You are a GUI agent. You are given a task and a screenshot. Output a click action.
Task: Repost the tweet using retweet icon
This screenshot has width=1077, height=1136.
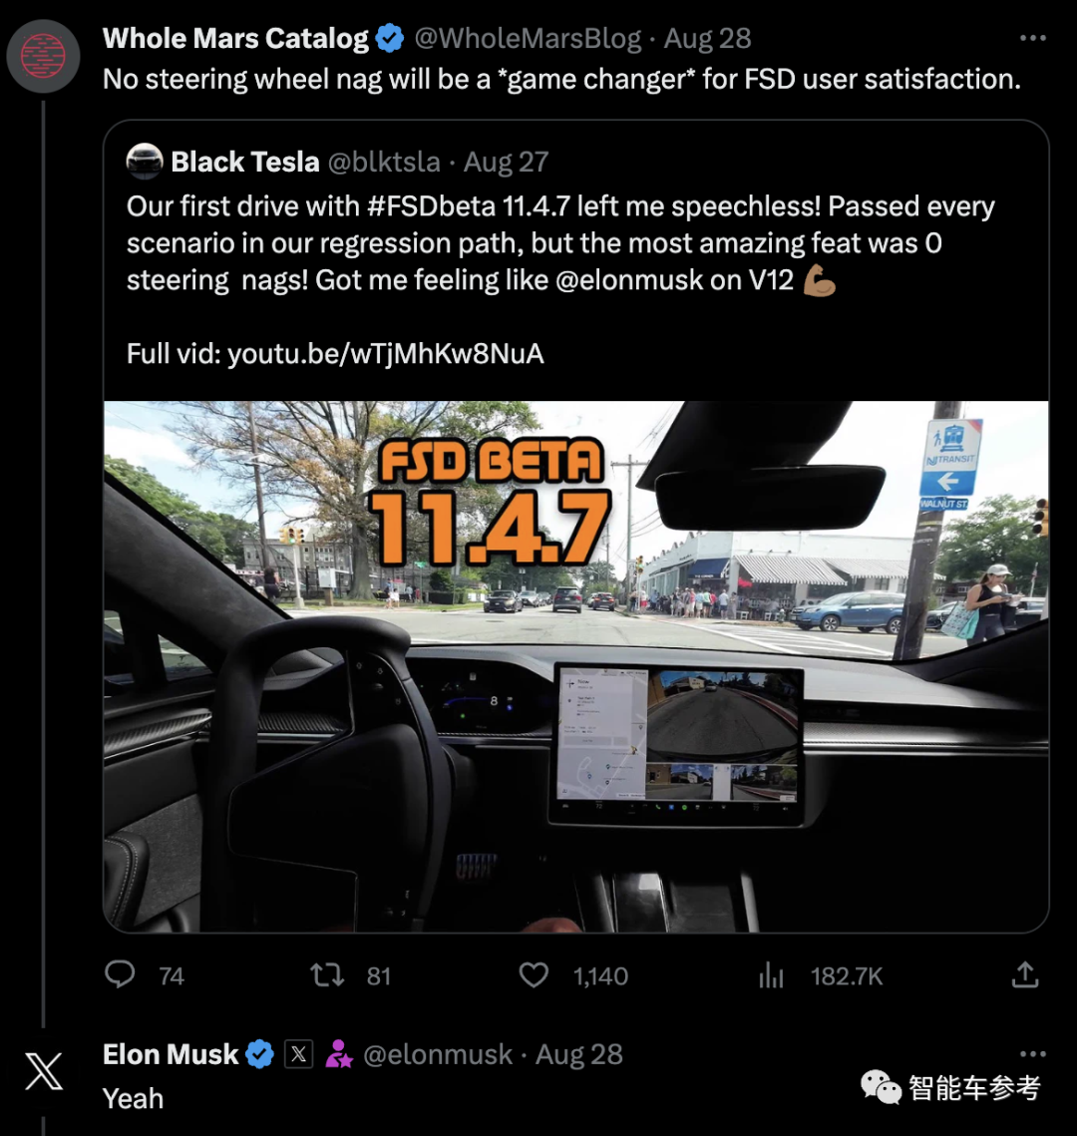[327, 975]
